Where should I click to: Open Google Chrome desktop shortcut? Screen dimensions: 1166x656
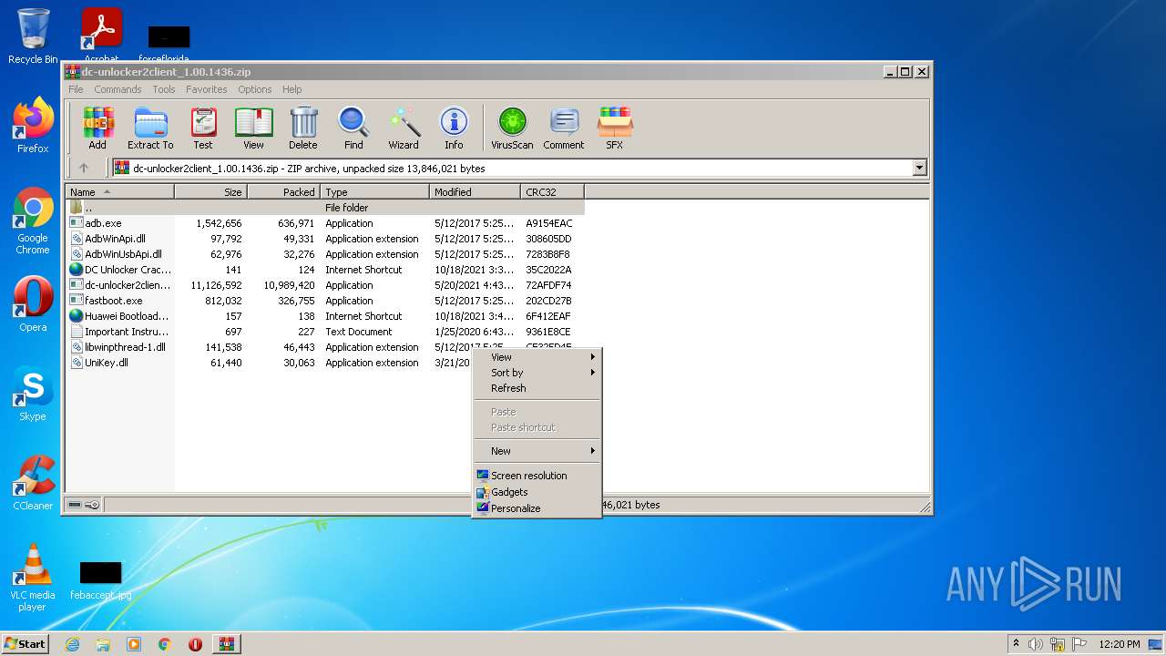(x=33, y=221)
